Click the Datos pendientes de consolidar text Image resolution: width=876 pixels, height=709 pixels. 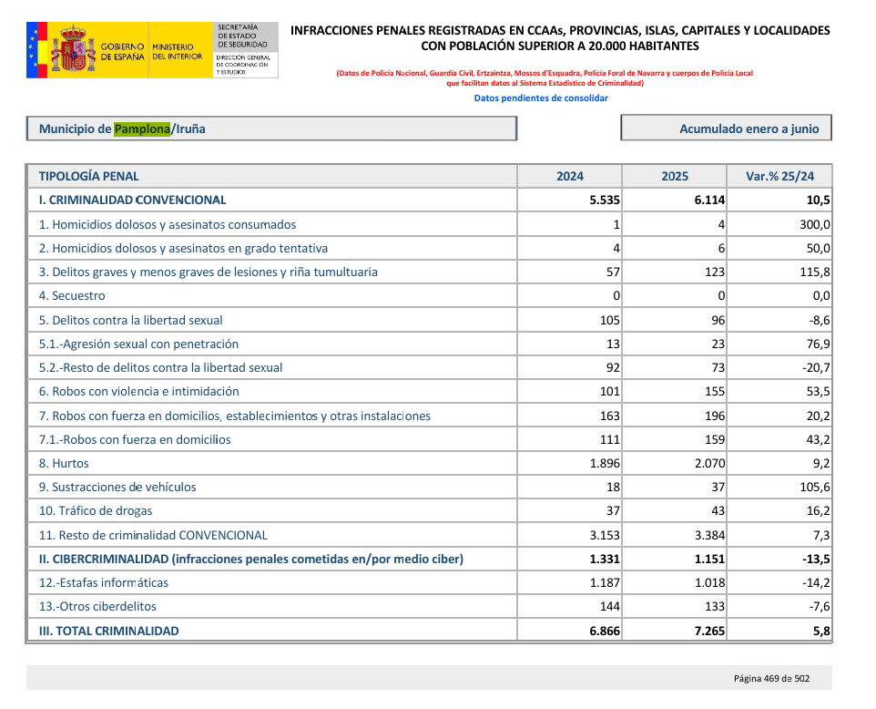[541, 98]
